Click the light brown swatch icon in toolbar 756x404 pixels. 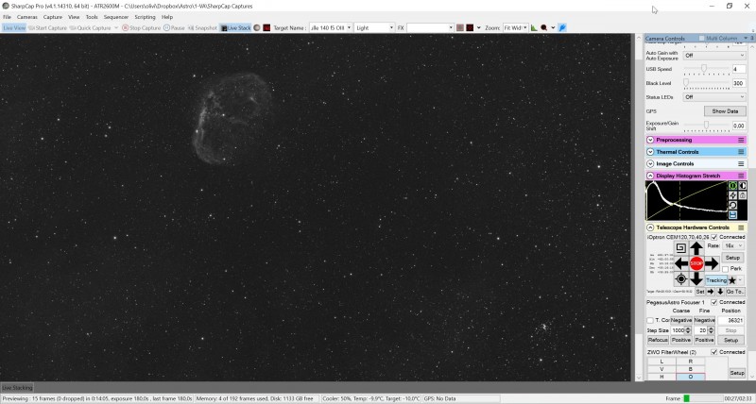[x=460, y=28]
